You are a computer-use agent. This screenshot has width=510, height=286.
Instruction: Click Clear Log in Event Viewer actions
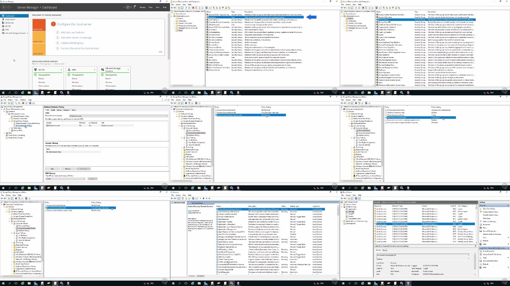pos(486,218)
